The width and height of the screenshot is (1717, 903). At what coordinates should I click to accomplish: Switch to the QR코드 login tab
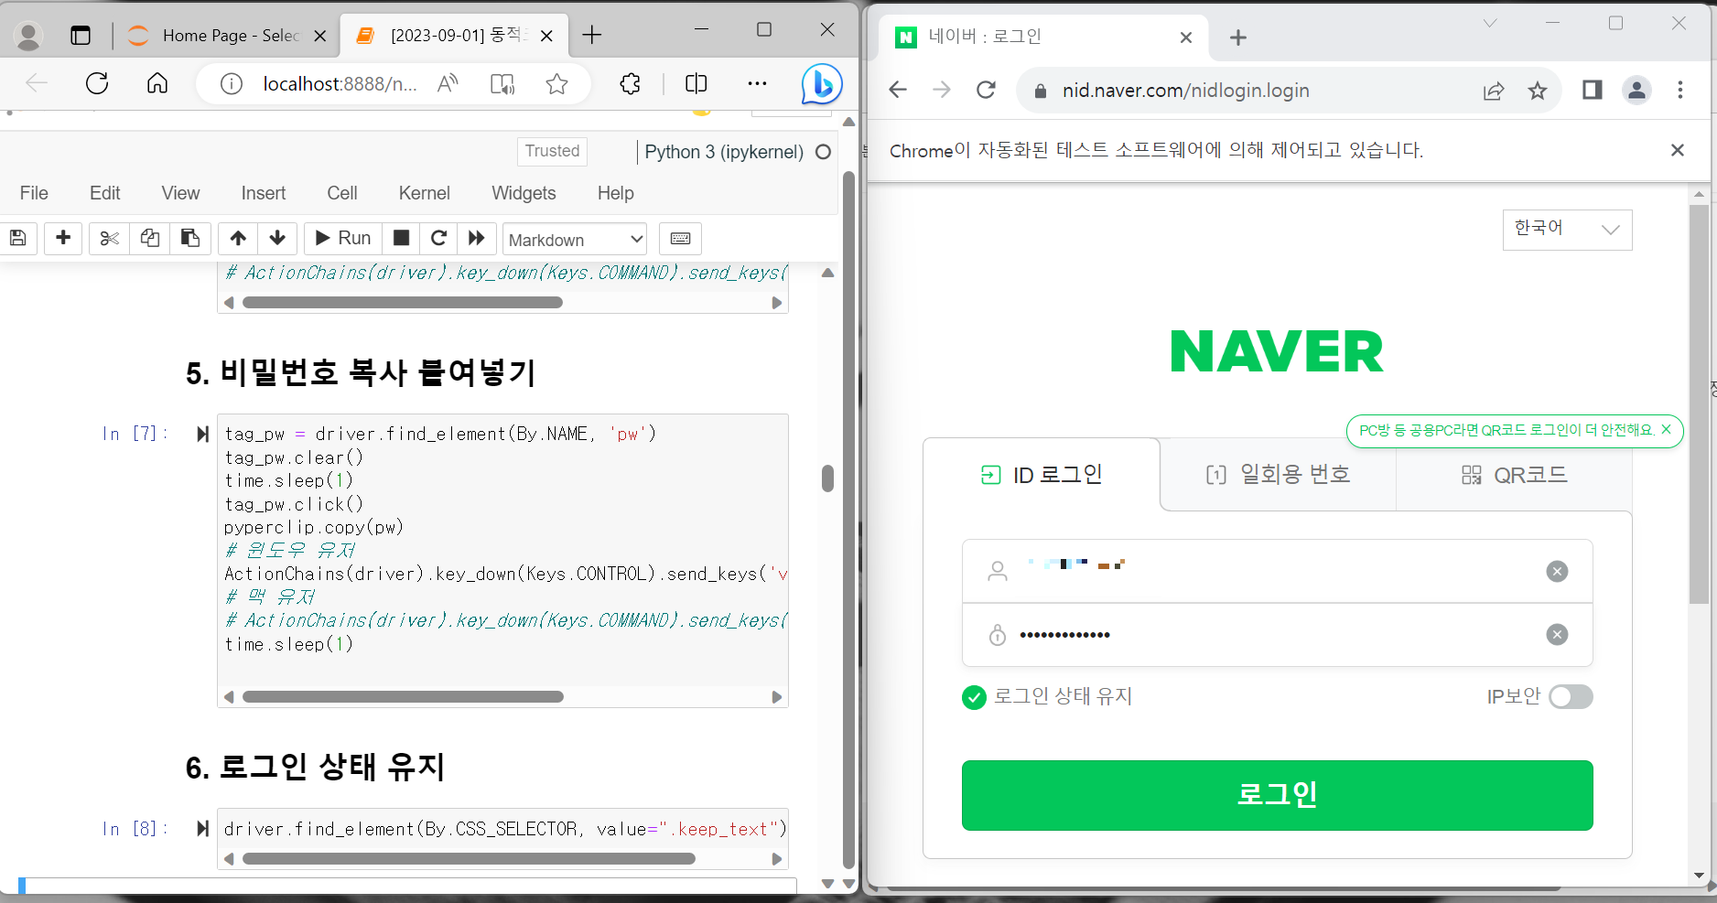[x=1514, y=475]
